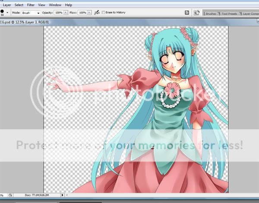Click the horizontal scrollbar left arrow
This screenshot has height=203, width=259.
[67, 195]
